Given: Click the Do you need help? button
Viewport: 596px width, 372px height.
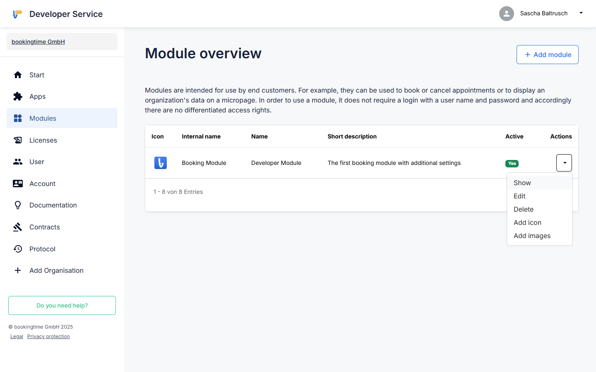Looking at the screenshot, I should point(62,305).
